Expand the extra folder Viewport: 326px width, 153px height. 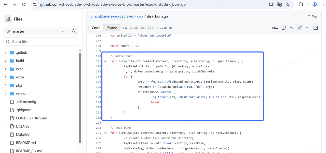click(6, 77)
